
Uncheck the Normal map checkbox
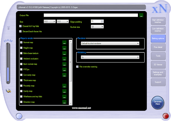(21, 42)
